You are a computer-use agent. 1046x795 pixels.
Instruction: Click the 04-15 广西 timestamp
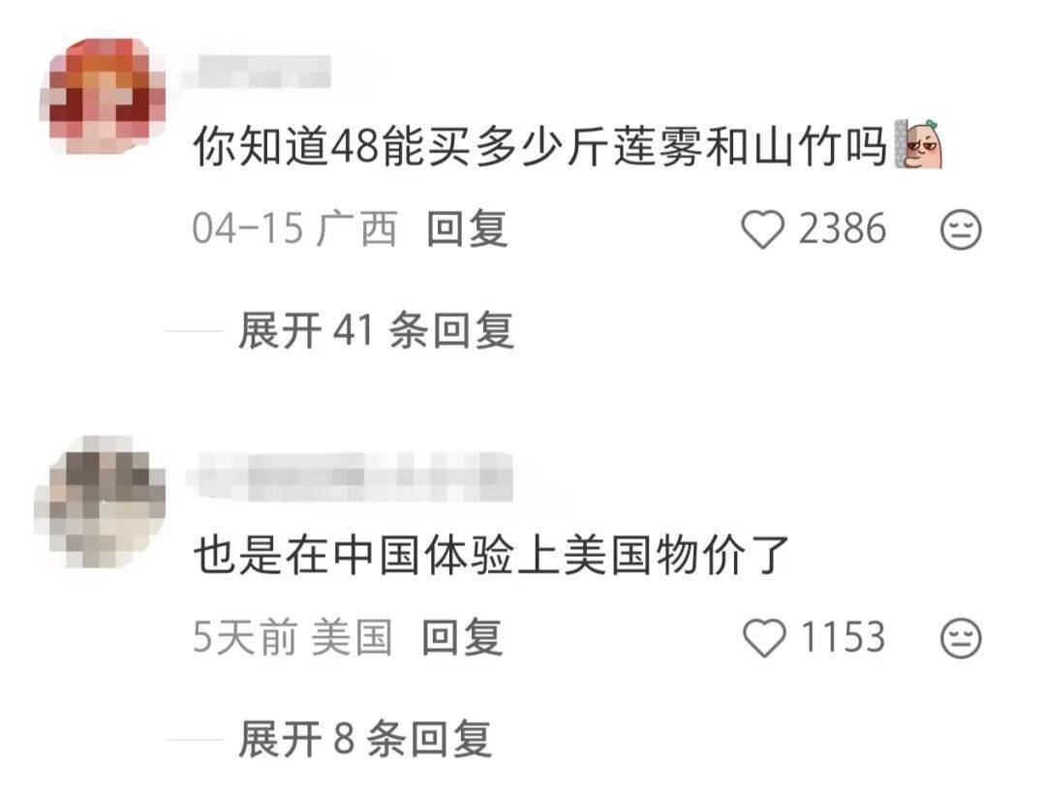[294, 229]
